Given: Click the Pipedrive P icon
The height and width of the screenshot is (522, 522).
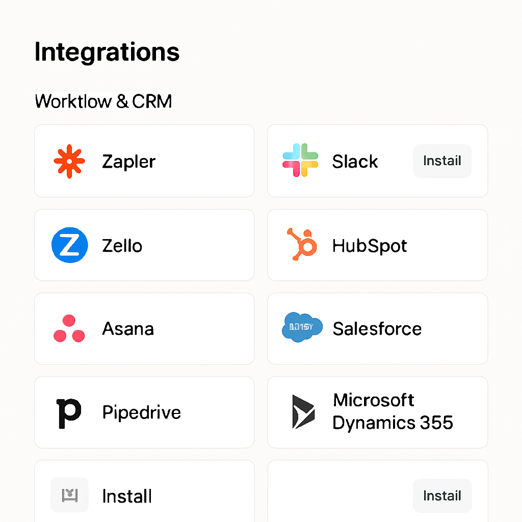Looking at the screenshot, I should pyautogui.click(x=69, y=412).
